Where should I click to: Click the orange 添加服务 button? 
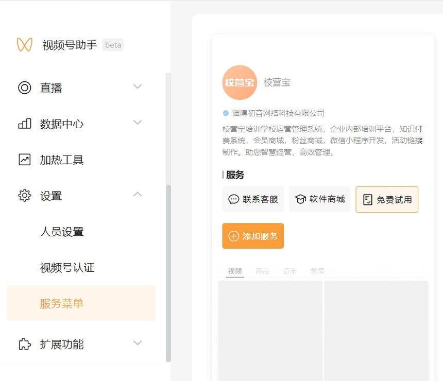[x=253, y=236]
